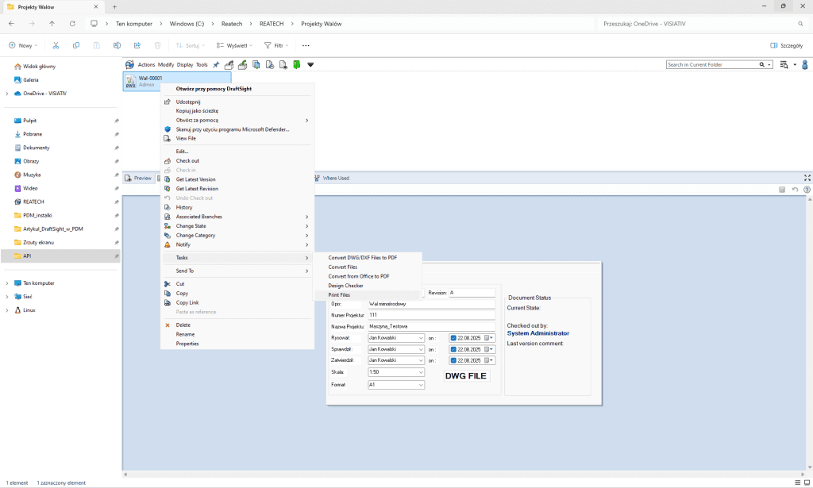Click the document history clock toolbar icon
The image size is (813, 488).
click(x=270, y=65)
